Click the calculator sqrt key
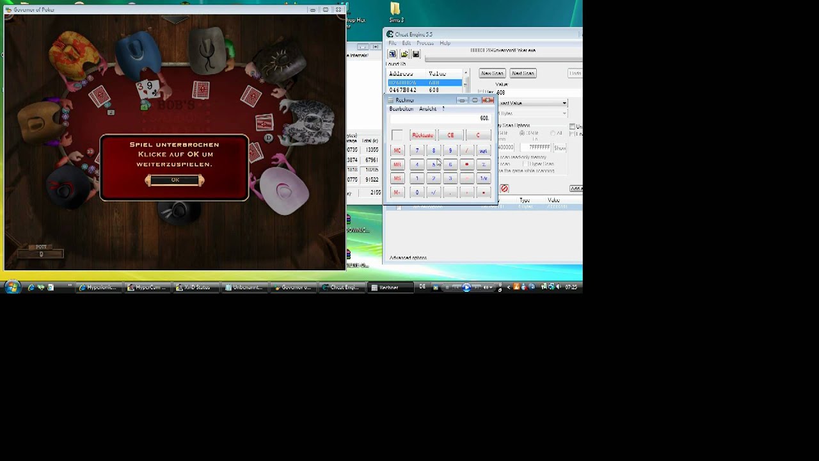The width and height of the screenshot is (819, 461). point(483,150)
